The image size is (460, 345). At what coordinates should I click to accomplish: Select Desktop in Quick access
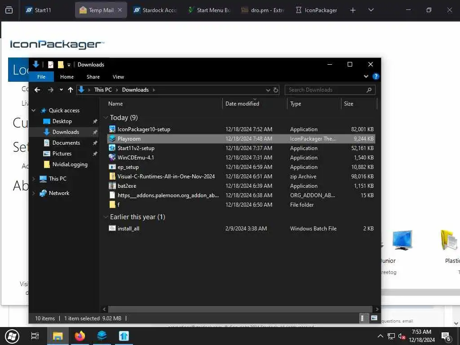click(x=62, y=121)
